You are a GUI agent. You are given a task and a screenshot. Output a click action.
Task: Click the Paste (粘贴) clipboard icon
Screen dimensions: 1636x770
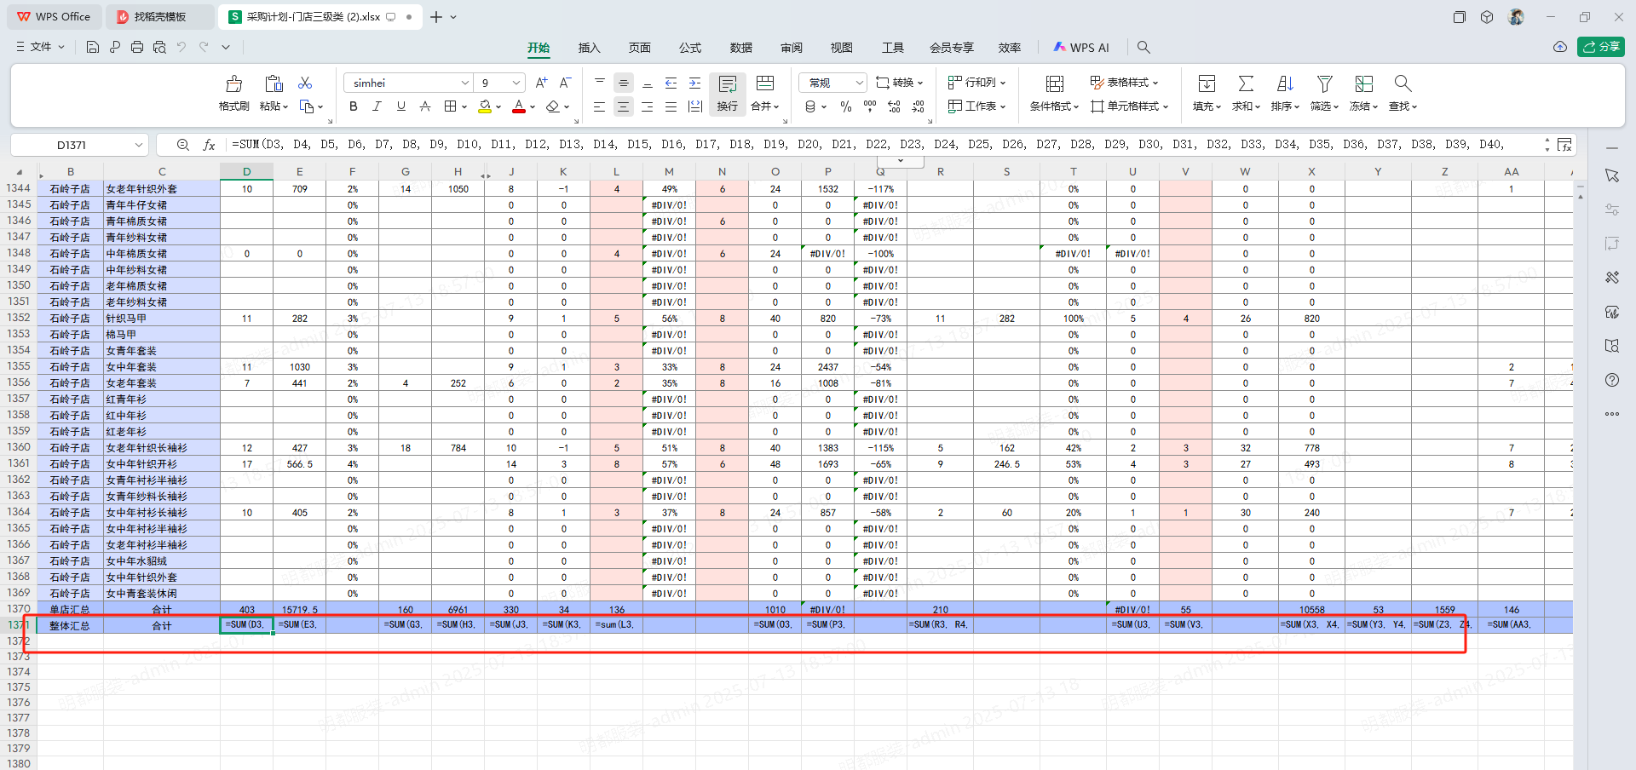(274, 83)
